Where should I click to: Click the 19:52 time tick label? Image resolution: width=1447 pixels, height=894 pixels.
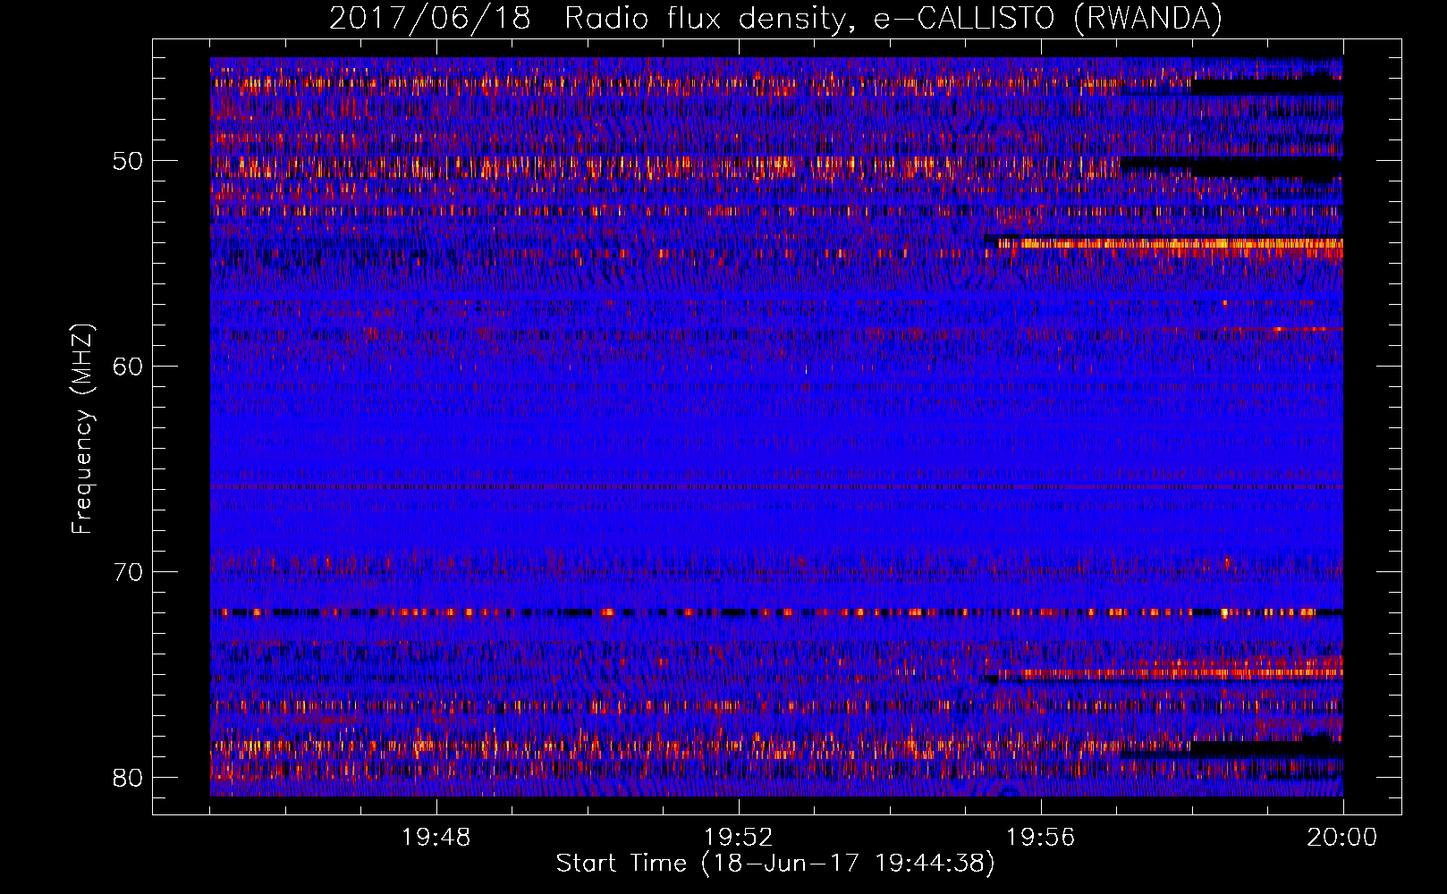pyautogui.click(x=738, y=838)
